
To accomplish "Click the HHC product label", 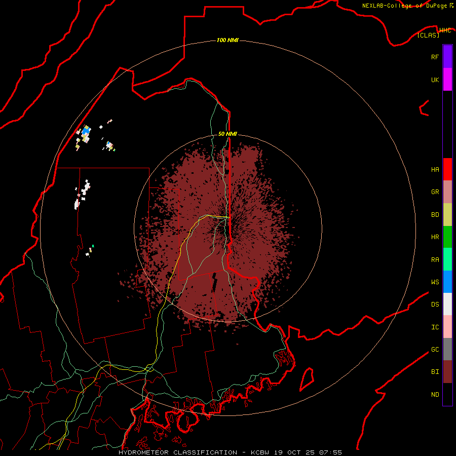I will (x=445, y=30).
